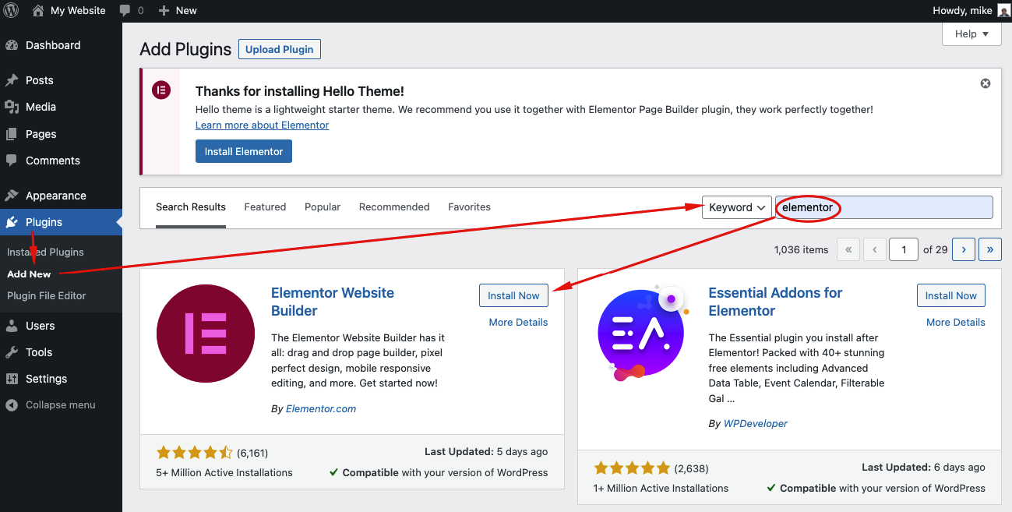Click Howdy, mike account text
This screenshot has width=1012, height=512.
[962, 11]
